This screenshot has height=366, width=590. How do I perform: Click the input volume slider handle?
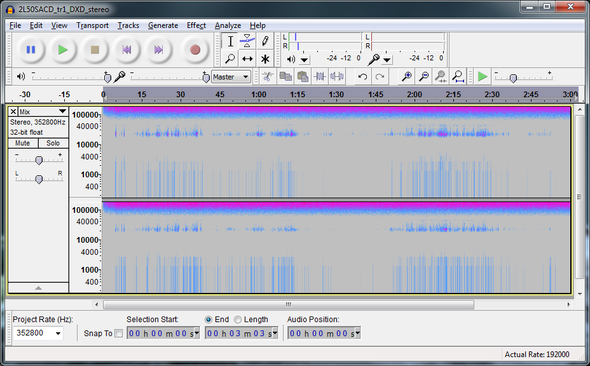[206, 78]
